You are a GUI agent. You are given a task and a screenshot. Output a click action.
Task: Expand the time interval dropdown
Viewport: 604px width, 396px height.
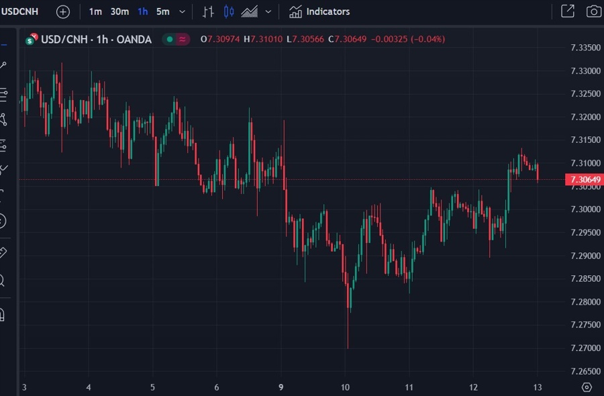[x=182, y=12]
